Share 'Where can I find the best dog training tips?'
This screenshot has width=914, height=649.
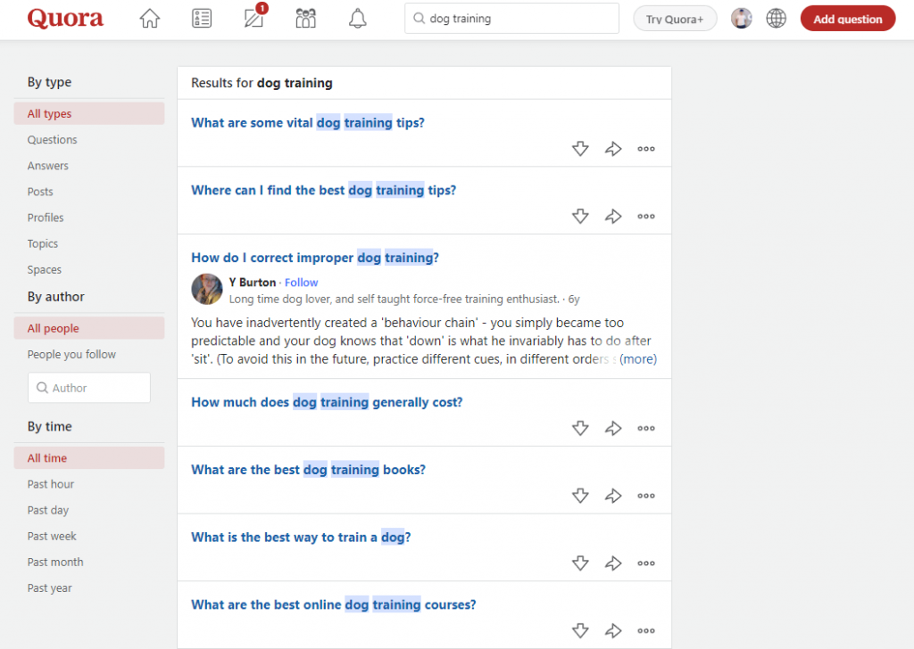click(613, 216)
